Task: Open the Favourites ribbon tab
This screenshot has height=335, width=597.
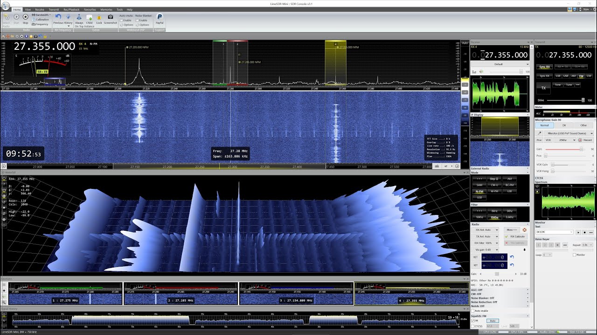Action: [90, 9]
